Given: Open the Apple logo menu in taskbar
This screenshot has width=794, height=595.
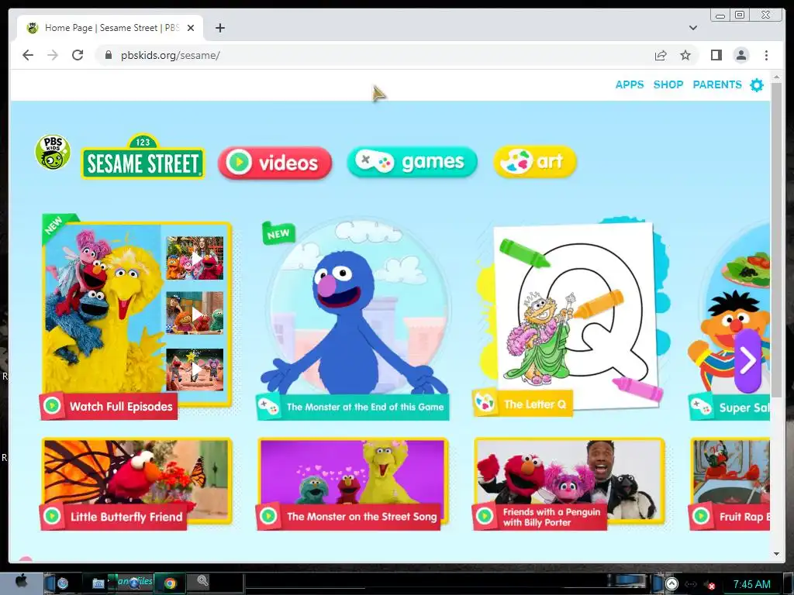Looking at the screenshot, I should [x=21, y=581].
